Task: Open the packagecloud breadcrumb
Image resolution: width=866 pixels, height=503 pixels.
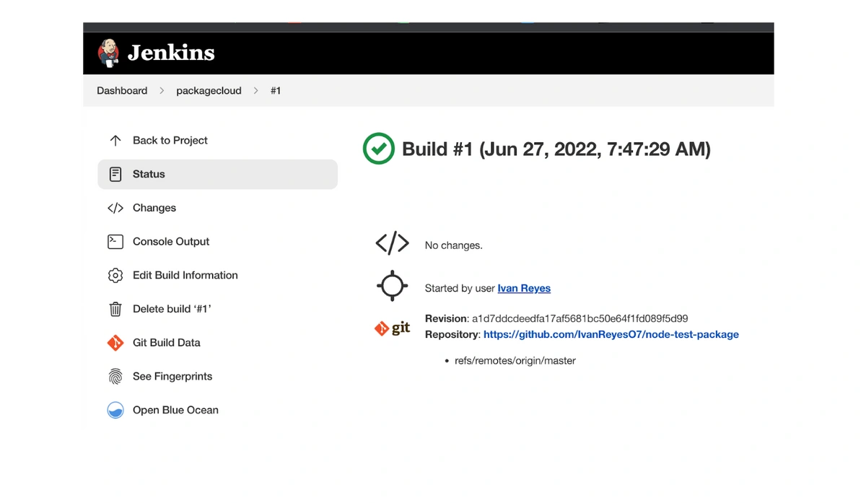Action: pos(209,90)
